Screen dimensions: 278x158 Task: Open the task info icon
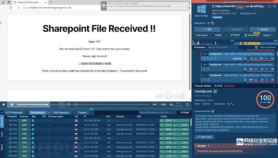(x=269, y=6)
